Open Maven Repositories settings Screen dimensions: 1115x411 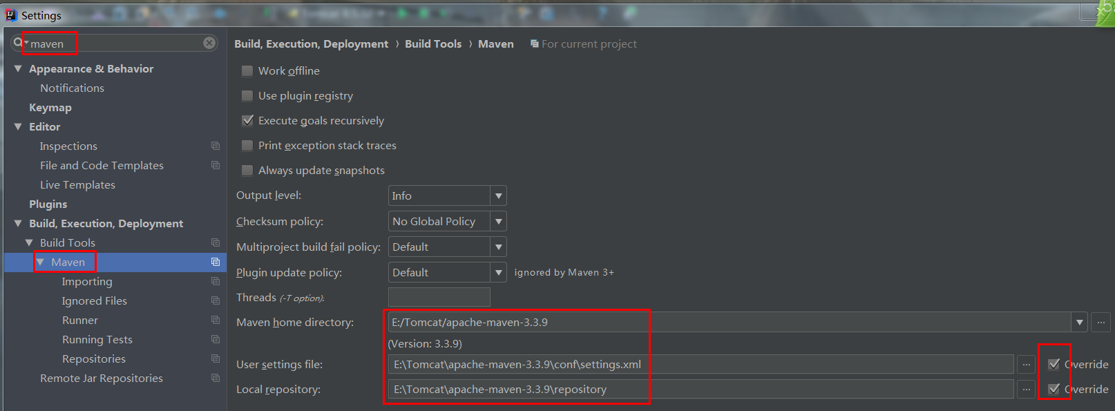94,359
